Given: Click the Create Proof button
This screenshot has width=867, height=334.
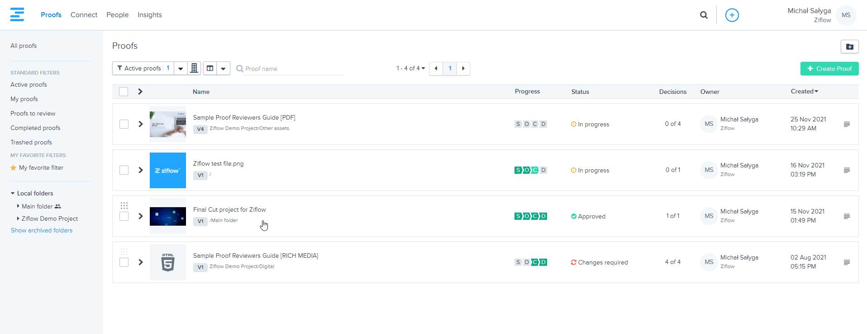Looking at the screenshot, I should click(x=829, y=69).
